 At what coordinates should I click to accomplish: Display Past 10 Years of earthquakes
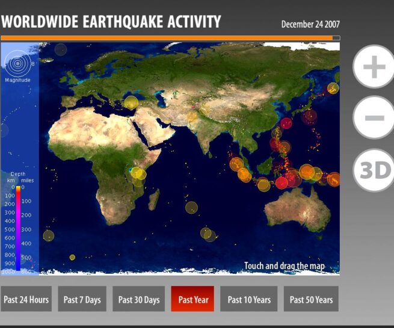point(249,300)
